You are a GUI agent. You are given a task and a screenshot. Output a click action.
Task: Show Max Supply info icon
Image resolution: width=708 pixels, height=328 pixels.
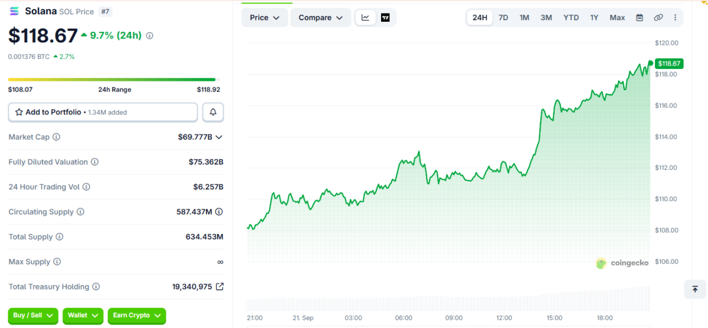[x=57, y=262]
